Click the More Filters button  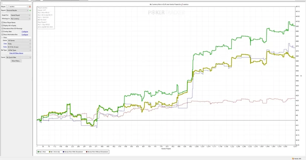[16, 61]
